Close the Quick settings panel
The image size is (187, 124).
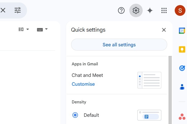[164, 30]
